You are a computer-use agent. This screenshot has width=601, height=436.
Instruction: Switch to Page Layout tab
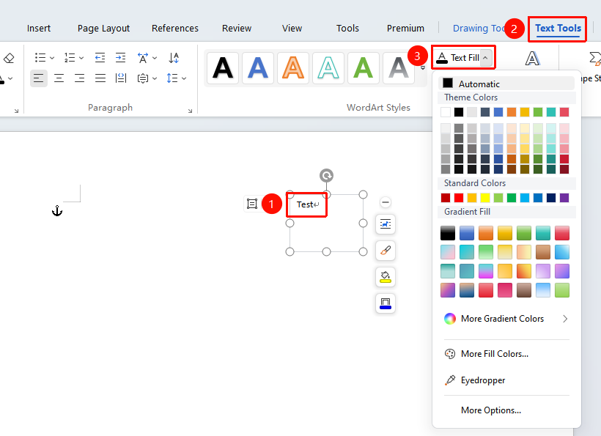tap(103, 29)
